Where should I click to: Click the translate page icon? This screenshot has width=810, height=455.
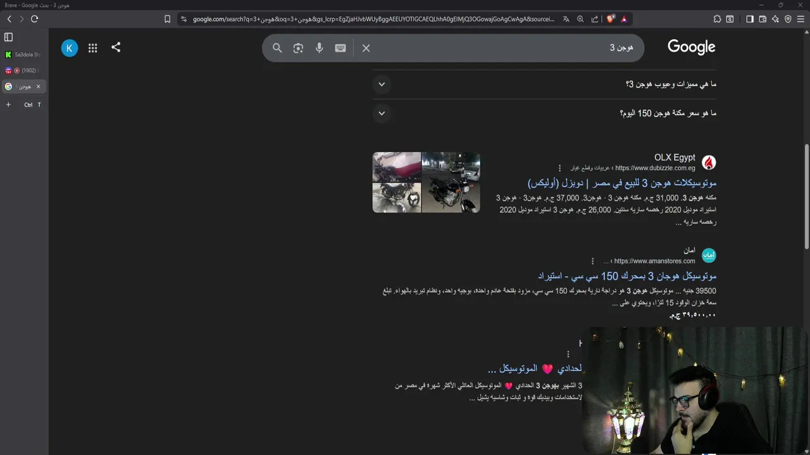click(566, 19)
